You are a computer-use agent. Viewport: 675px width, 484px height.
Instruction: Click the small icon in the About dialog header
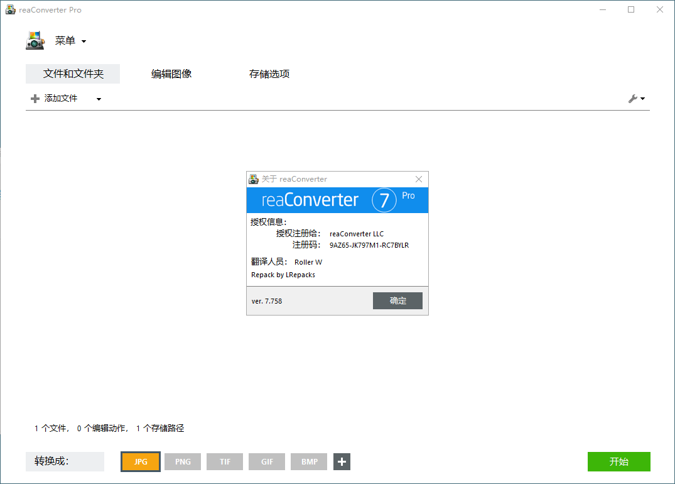254,179
